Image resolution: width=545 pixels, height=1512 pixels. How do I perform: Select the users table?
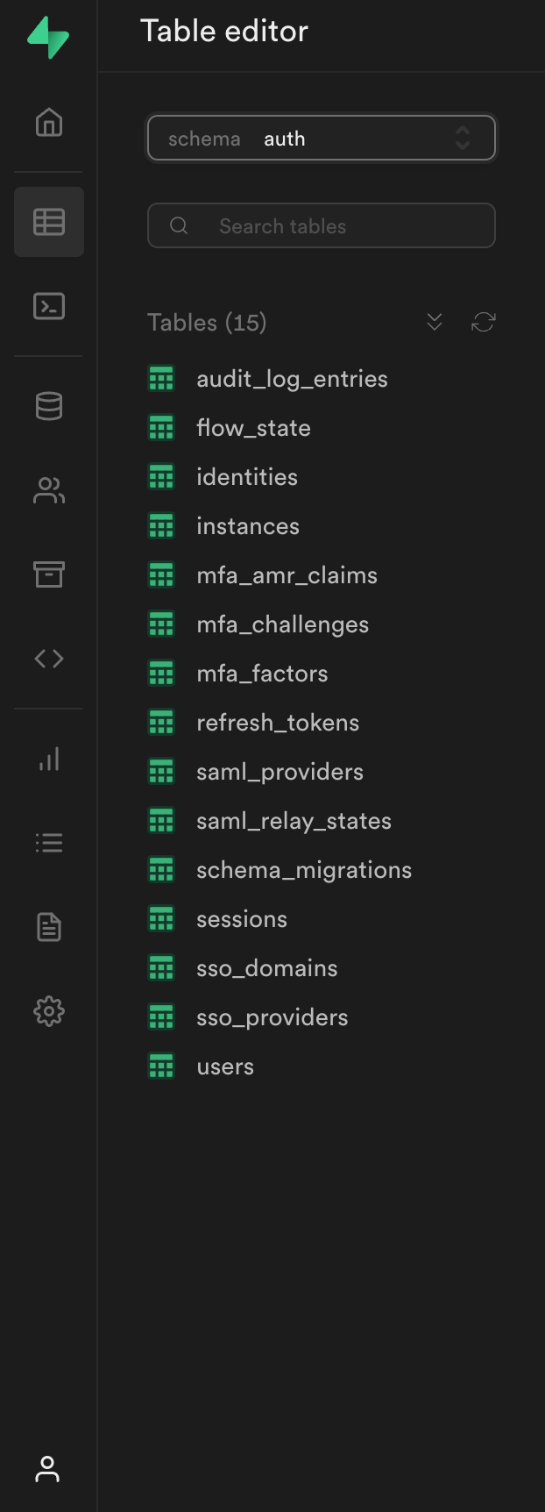pyautogui.click(x=225, y=1066)
